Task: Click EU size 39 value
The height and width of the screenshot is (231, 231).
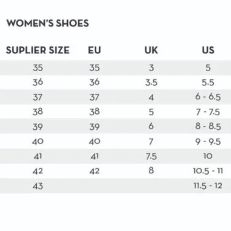Action: pos(94,127)
